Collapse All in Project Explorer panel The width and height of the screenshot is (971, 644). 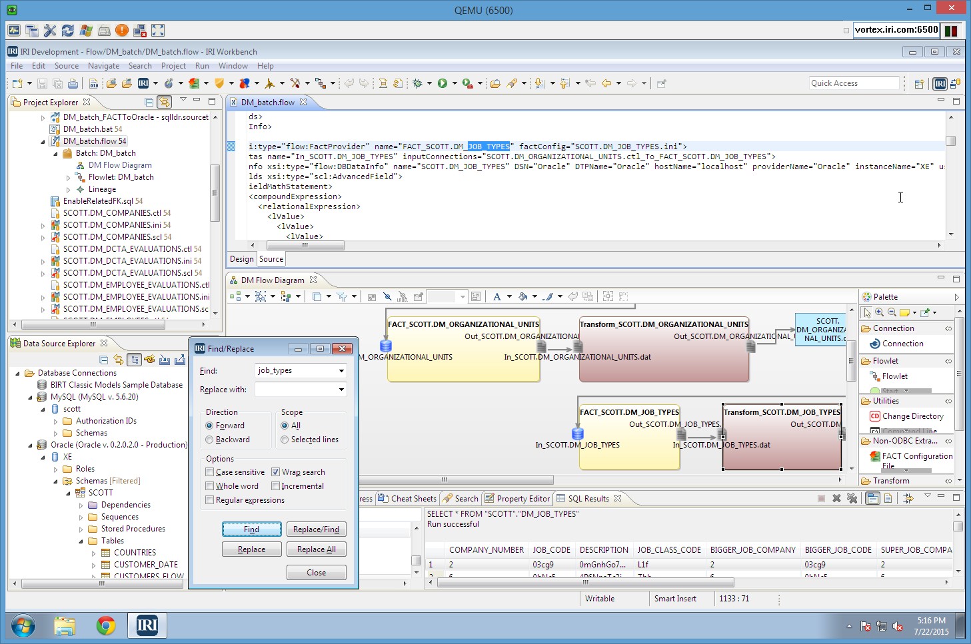coord(149,102)
